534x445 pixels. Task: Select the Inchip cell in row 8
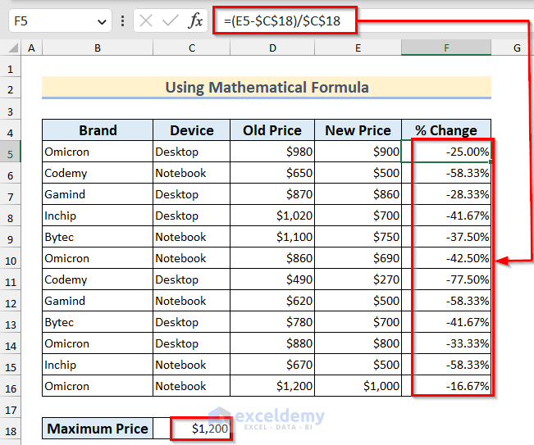pyautogui.click(x=98, y=216)
